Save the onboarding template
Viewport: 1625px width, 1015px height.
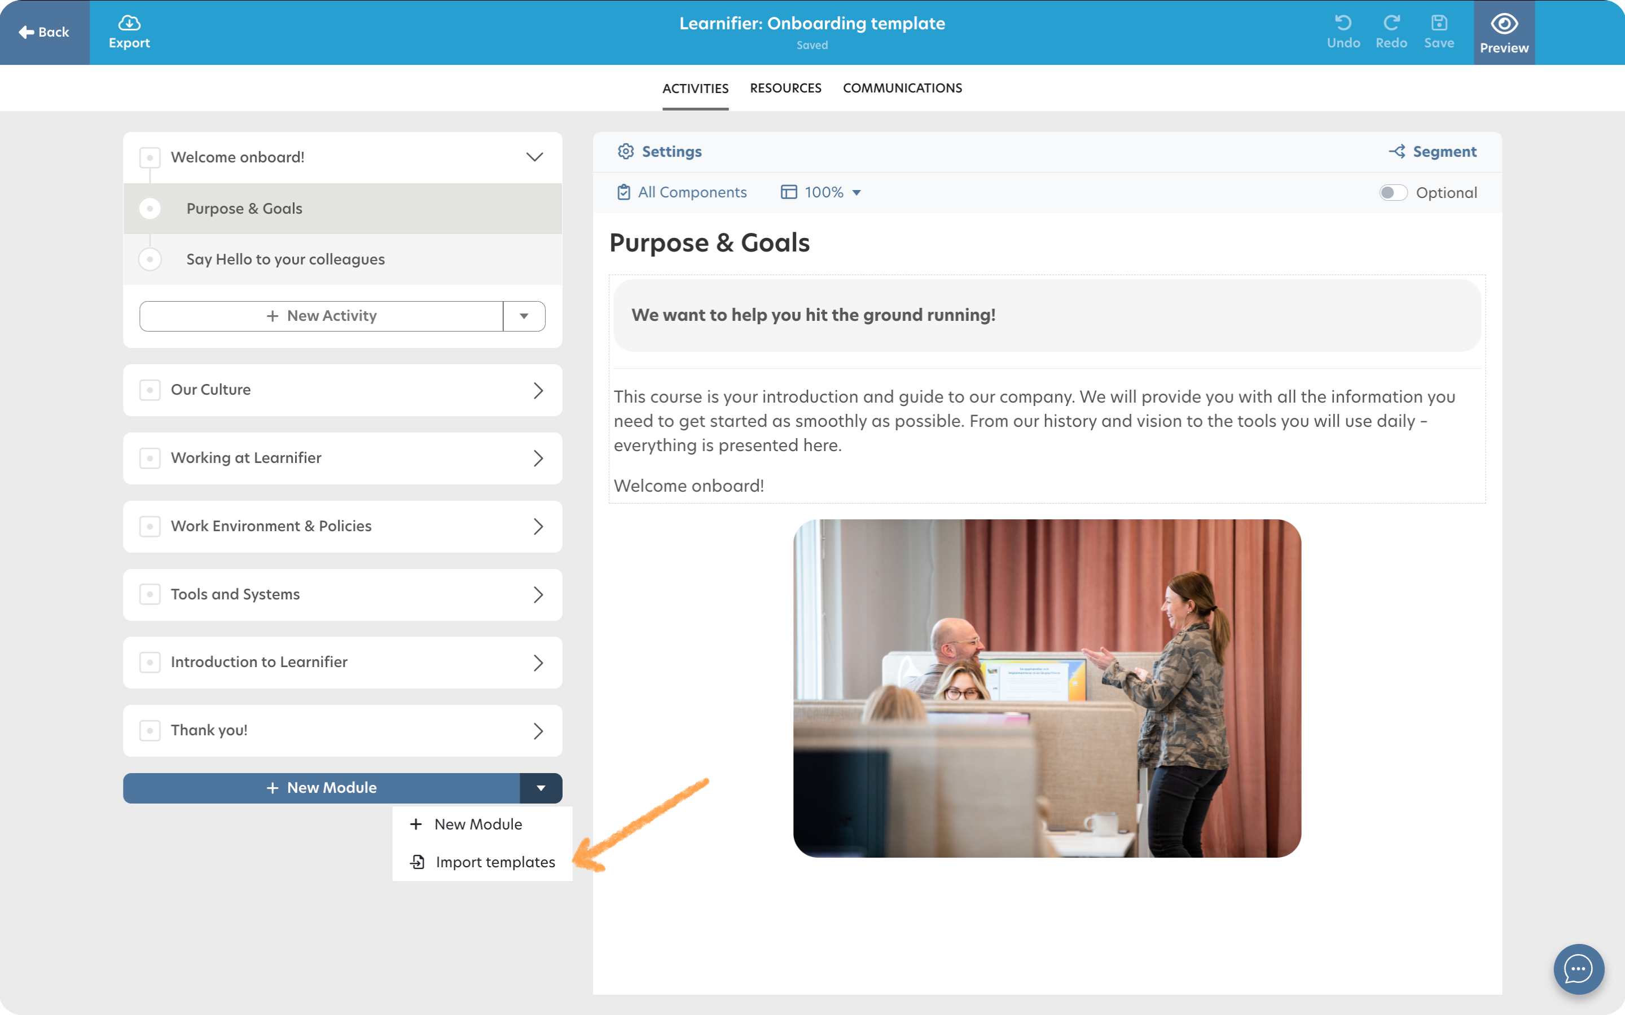1439,32
